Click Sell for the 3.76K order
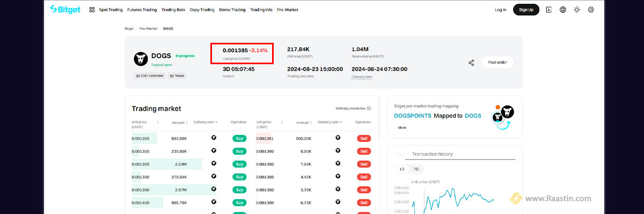This screenshot has width=644, height=214. click(364, 189)
